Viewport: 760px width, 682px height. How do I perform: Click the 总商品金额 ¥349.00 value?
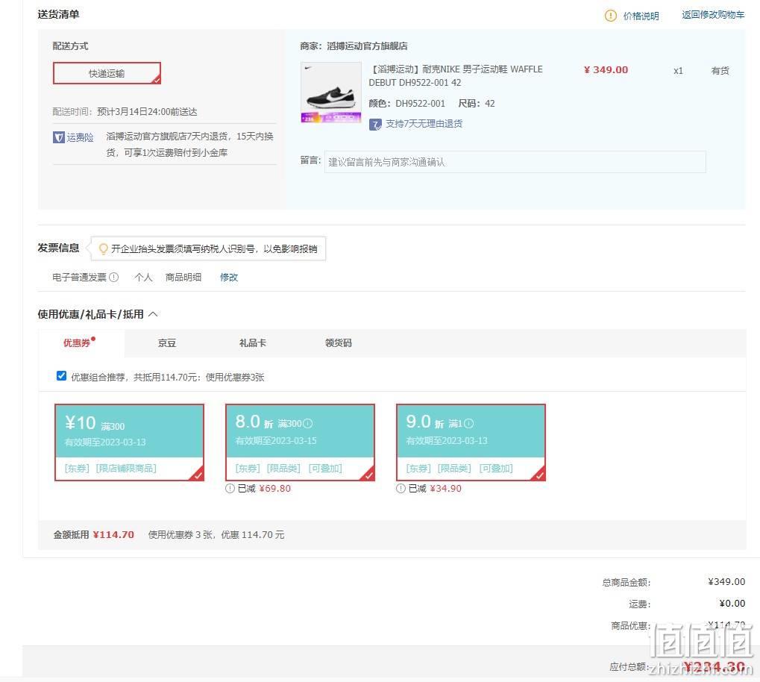point(726,581)
